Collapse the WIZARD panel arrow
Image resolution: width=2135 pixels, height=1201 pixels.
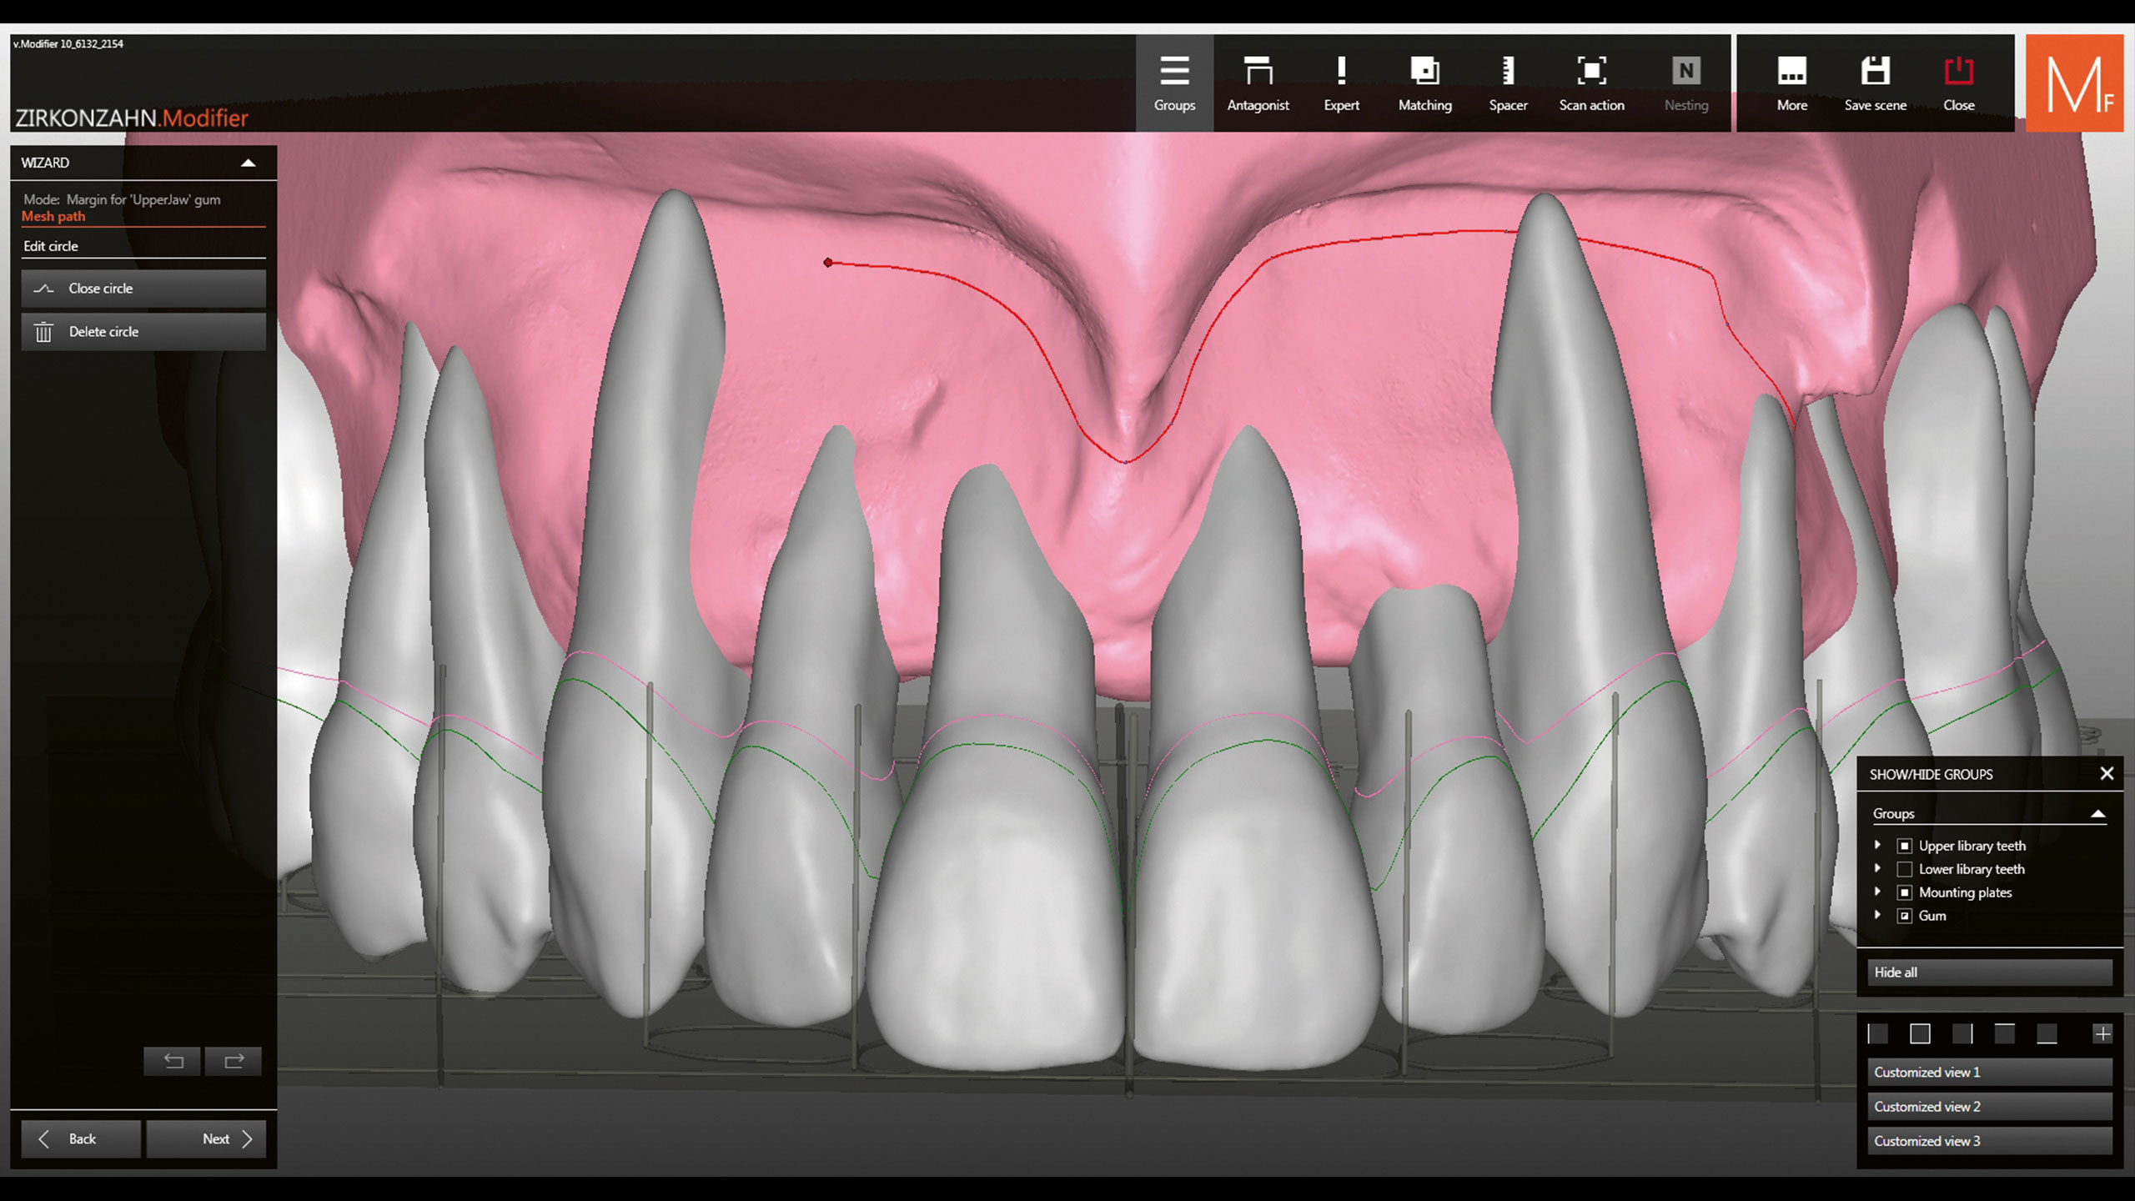(248, 163)
